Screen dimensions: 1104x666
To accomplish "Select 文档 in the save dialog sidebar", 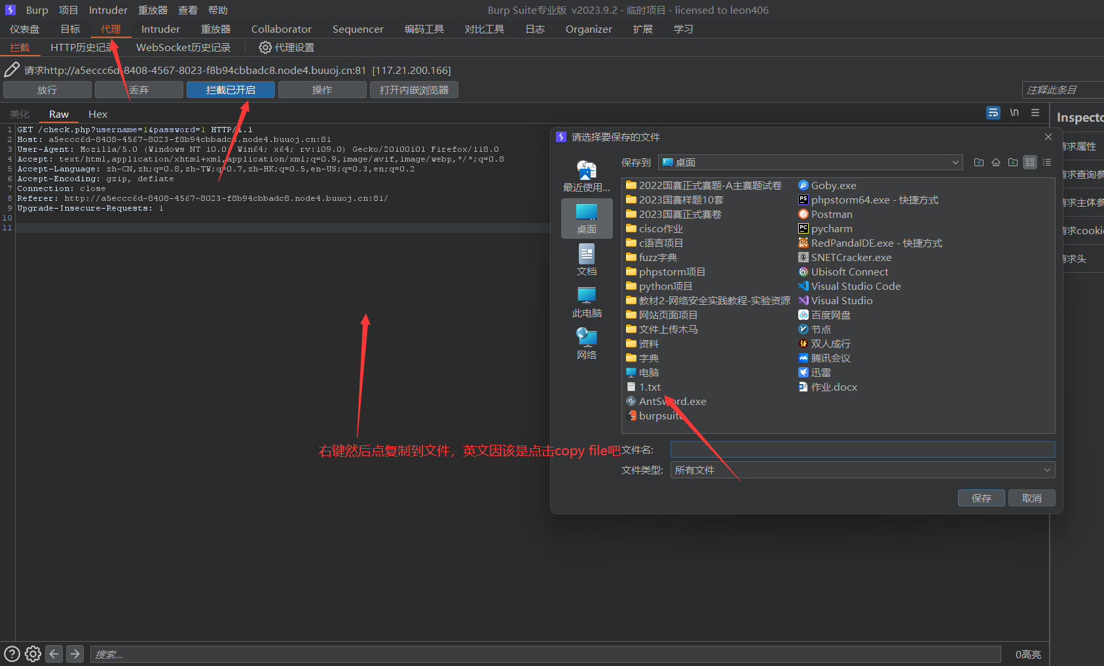I will pos(587,260).
